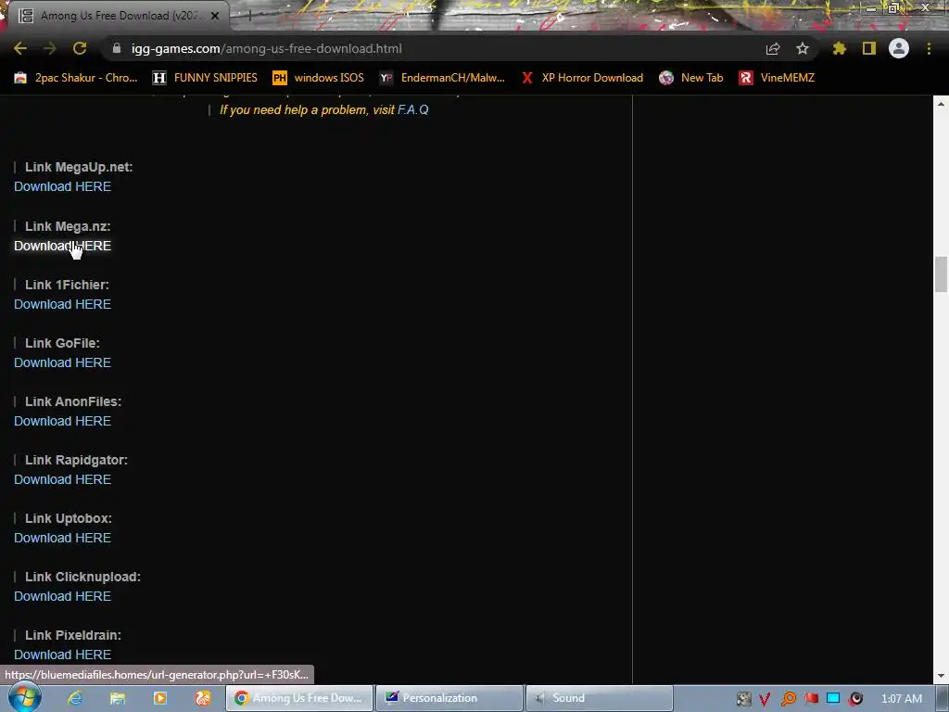
Task: Click Download HERE under Link 1Fichier
Action: [x=62, y=304]
